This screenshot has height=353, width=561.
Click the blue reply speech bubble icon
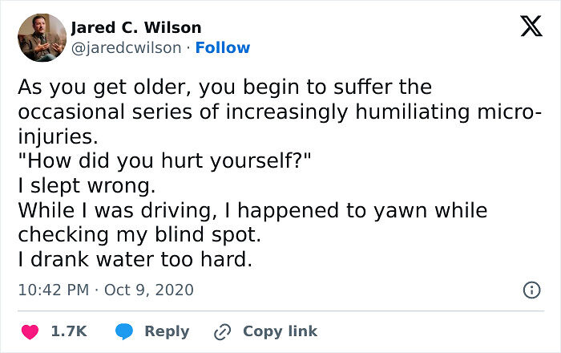123,331
